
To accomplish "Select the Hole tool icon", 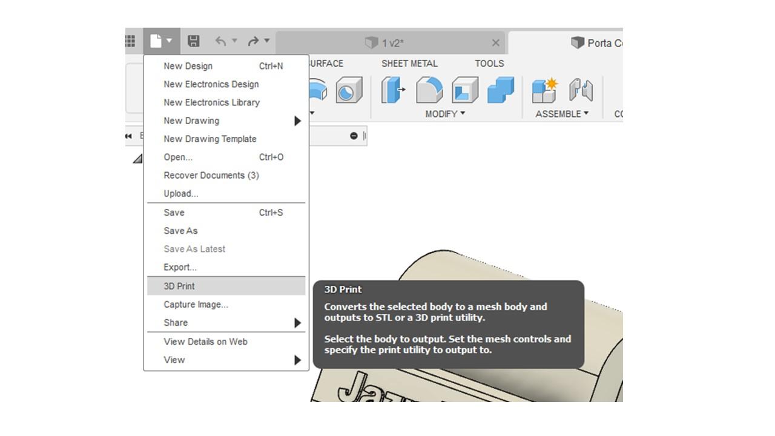I will coord(349,90).
